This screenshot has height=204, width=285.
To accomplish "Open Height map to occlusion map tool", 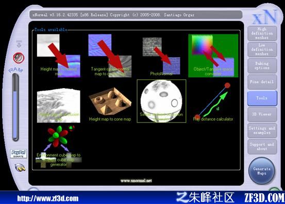I will click(x=59, y=106).
